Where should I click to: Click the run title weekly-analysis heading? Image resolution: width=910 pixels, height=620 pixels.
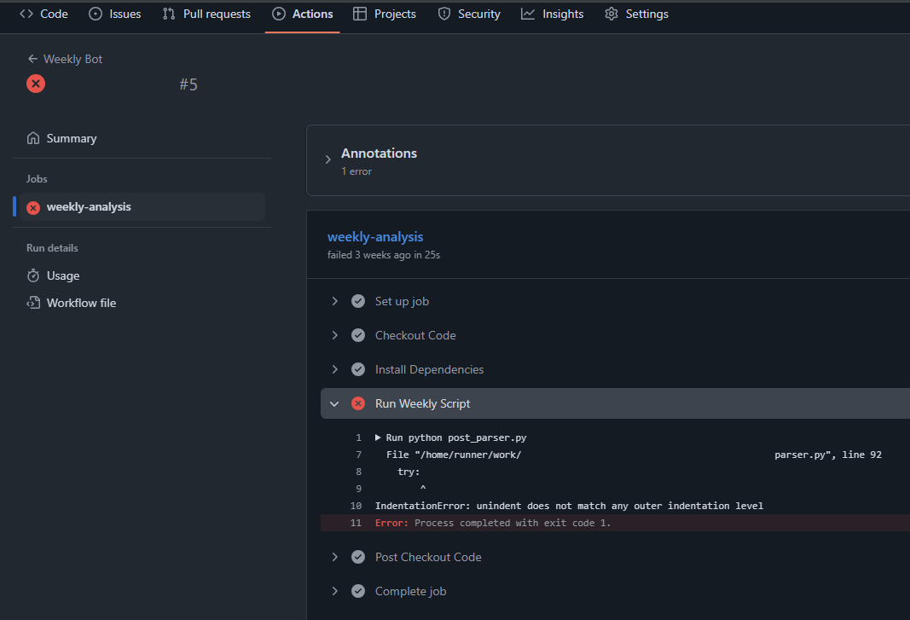(375, 237)
